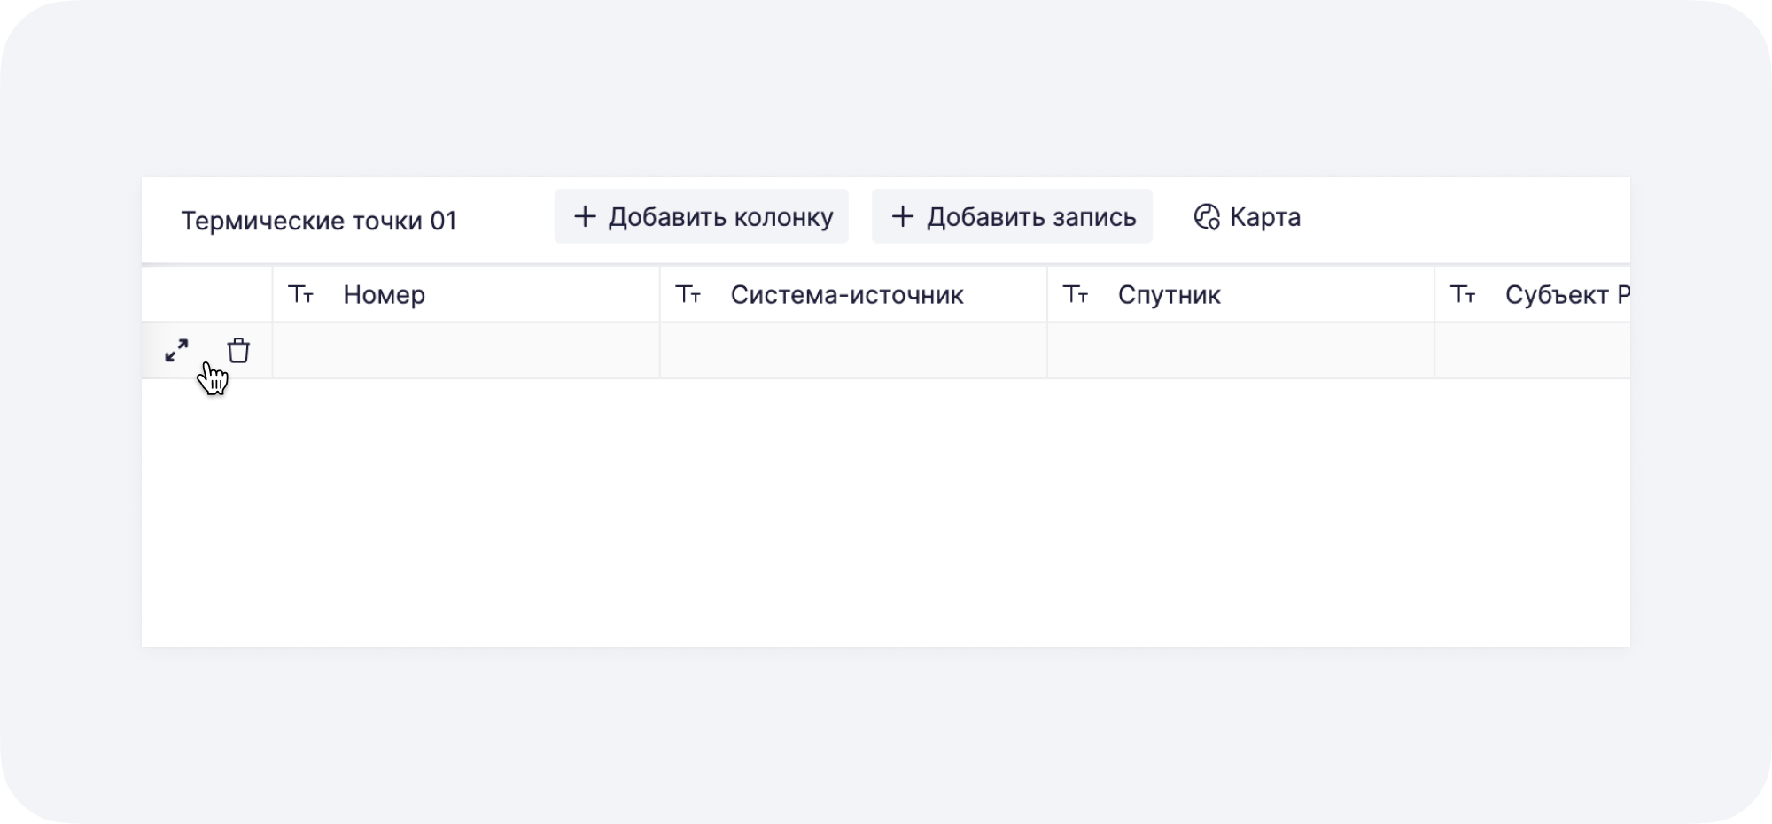
Task: Click the empty cell under Спутник
Action: (x=1240, y=351)
